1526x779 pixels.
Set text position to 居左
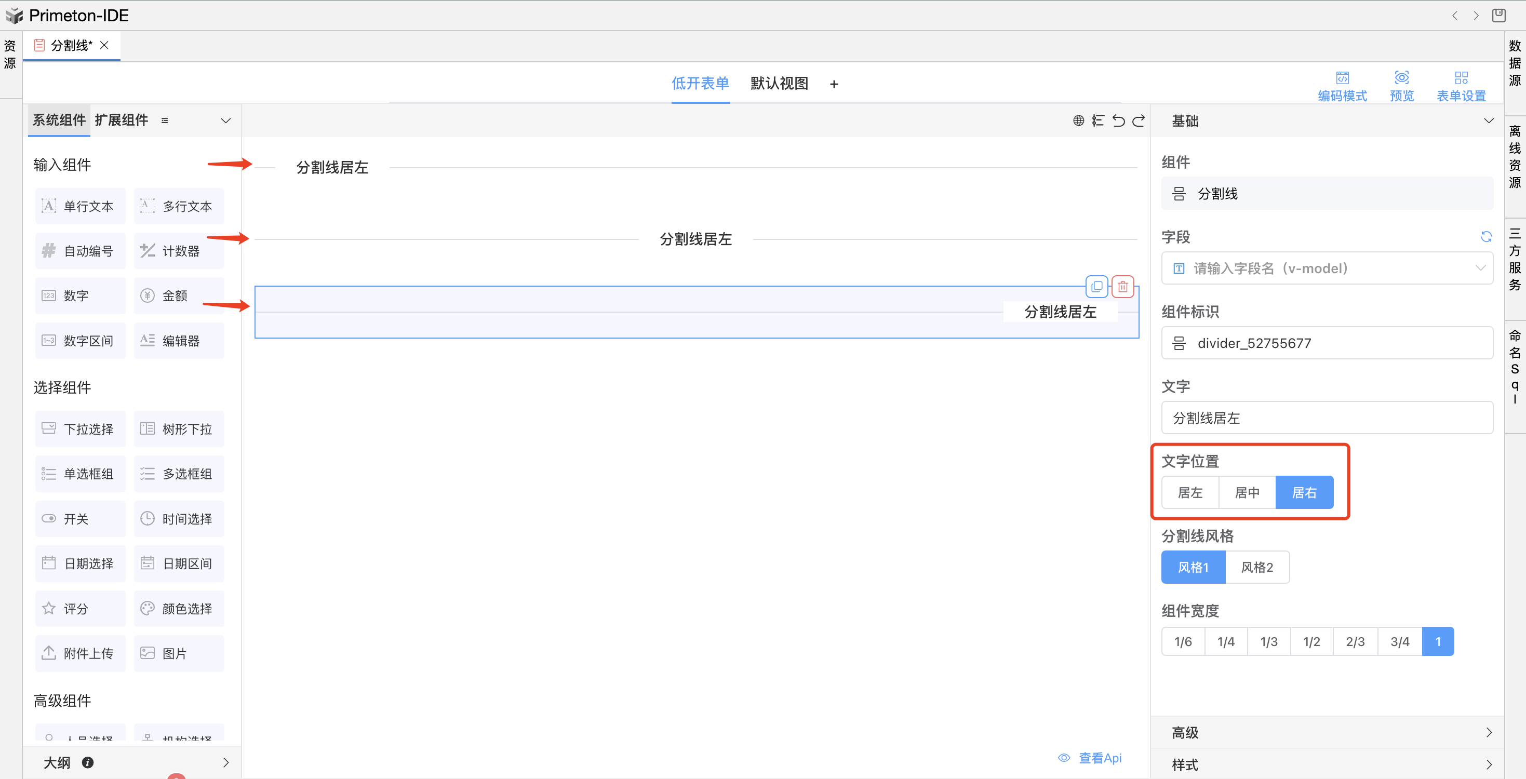1189,492
